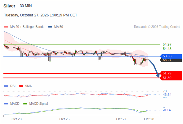This screenshot has width=183, height=124.
Task: Click the RSI value 46.64
Action: point(167,95)
